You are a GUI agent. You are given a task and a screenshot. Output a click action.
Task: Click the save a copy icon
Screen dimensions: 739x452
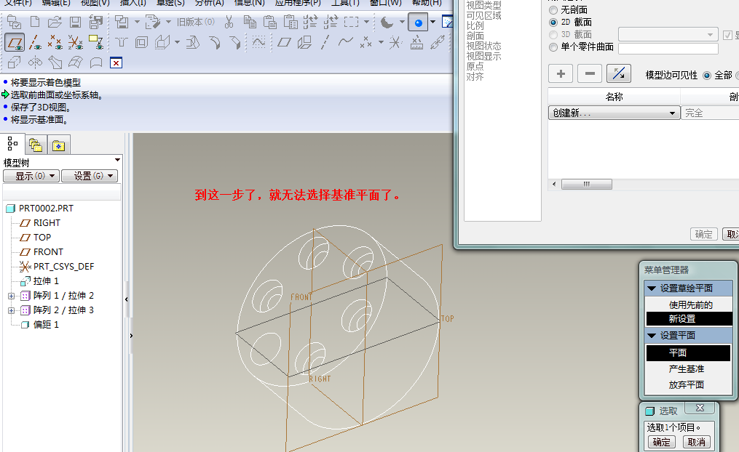coord(95,22)
